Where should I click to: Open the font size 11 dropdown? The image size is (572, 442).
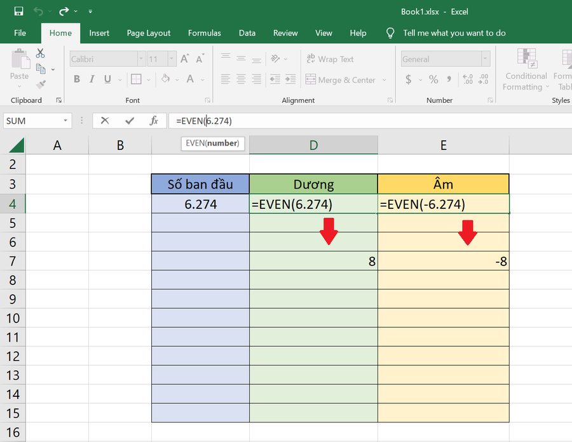(172, 58)
